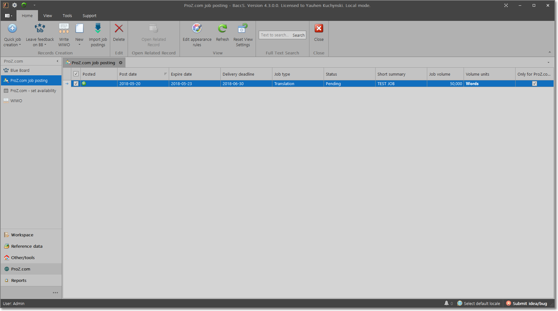Open tab list dropdown arrow
This screenshot has width=558, height=311.
(548, 62)
